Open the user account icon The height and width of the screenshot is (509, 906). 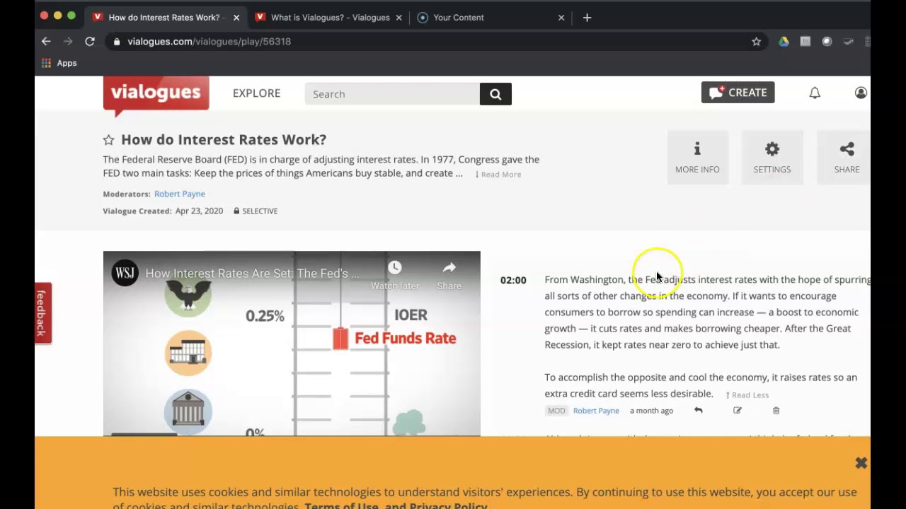861,93
